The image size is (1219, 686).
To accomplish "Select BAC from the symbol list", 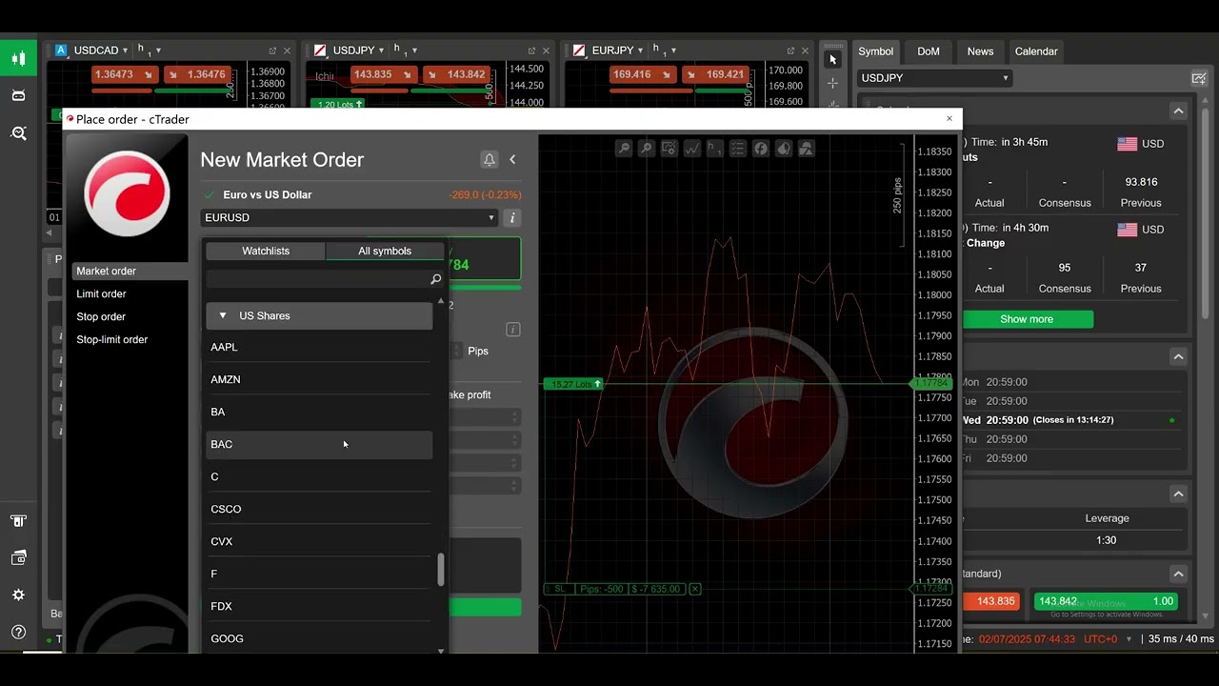I will tap(319, 445).
